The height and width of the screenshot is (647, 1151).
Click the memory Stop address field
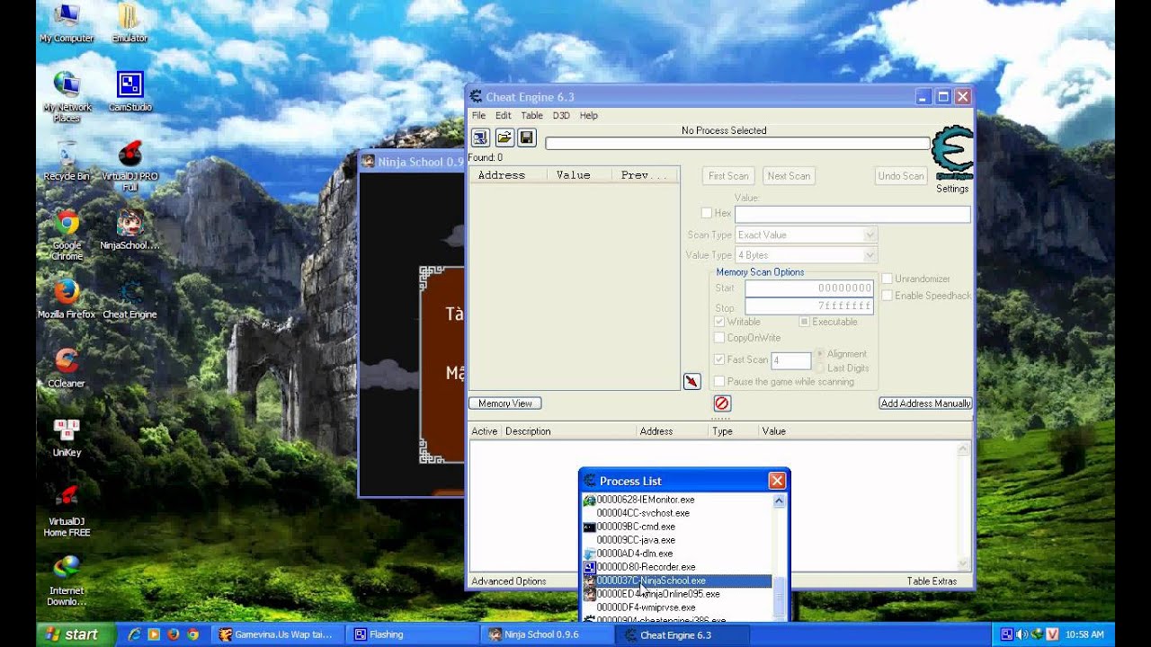[x=809, y=306]
